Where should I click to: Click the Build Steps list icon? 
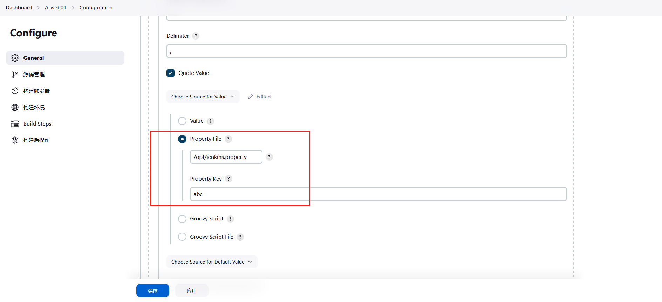tap(15, 124)
